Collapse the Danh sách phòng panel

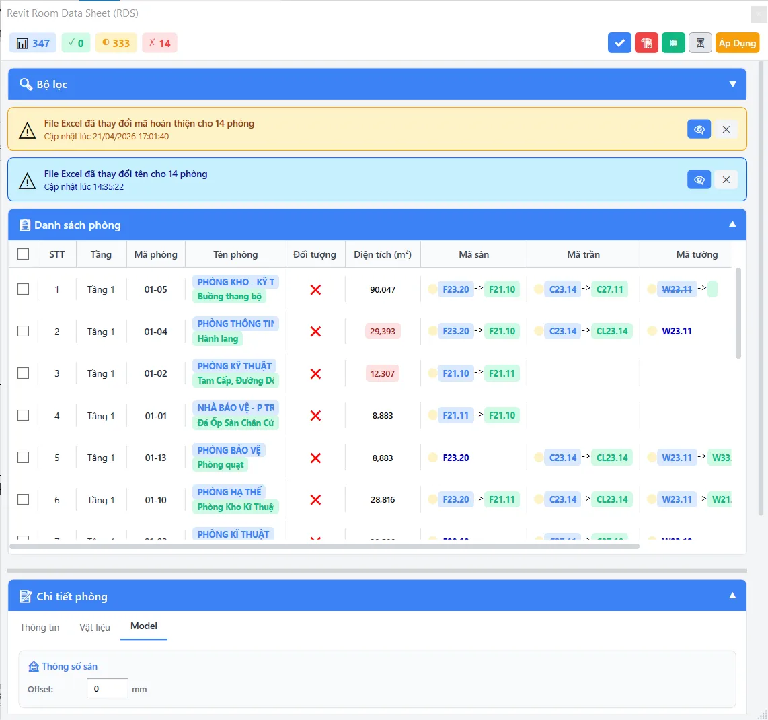(733, 225)
